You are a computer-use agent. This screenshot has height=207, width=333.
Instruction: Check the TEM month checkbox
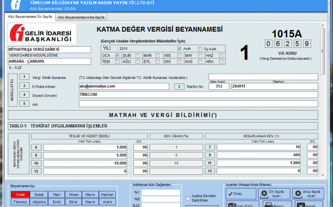(x=117, y=62)
